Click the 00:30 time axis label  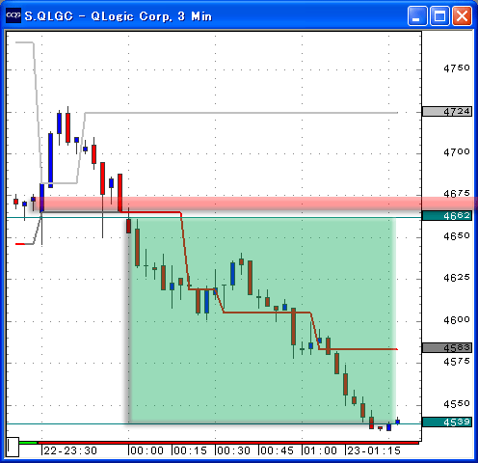point(233,450)
